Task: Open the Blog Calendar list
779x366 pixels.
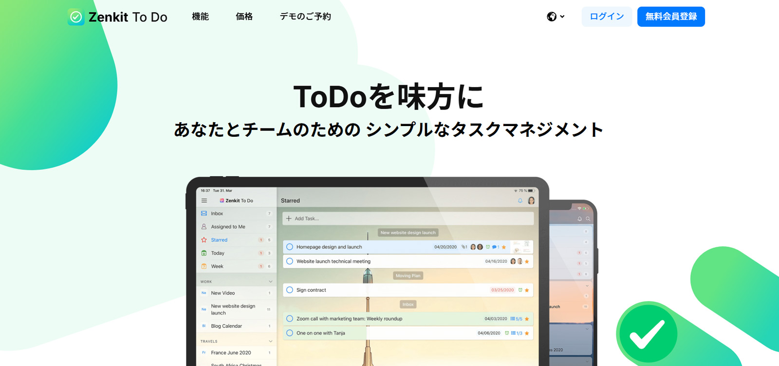Action: pyautogui.click(x=237, y=326)
